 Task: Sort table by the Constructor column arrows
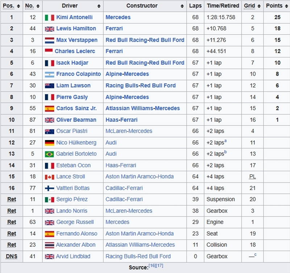tap(182, 6)
